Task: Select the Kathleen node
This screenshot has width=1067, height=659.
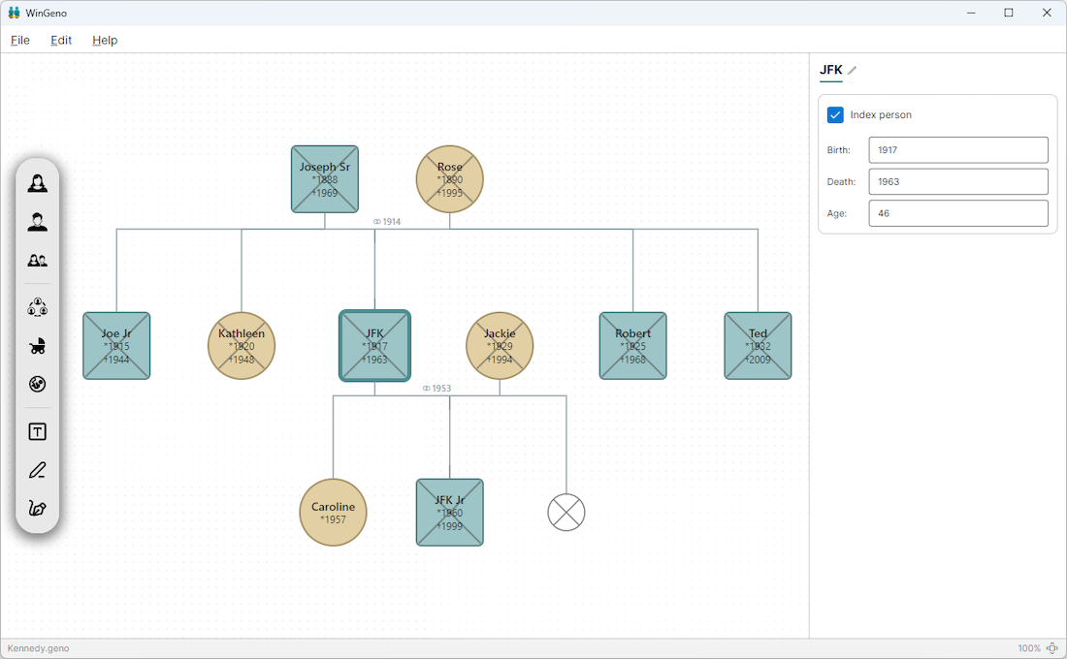Action: coord(242,346)
